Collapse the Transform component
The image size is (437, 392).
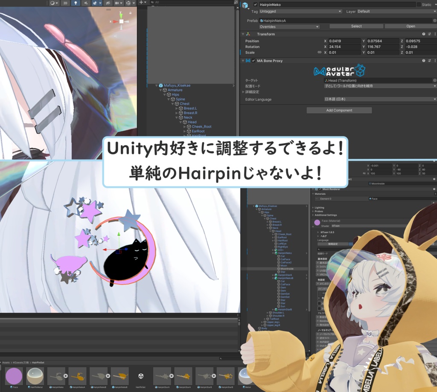[x=243, y=34]
